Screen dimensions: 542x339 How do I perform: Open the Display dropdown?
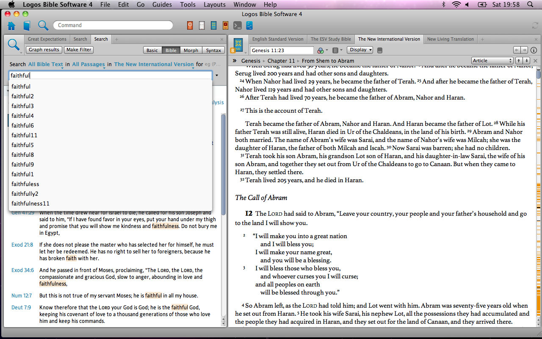(x=360, y=50)
